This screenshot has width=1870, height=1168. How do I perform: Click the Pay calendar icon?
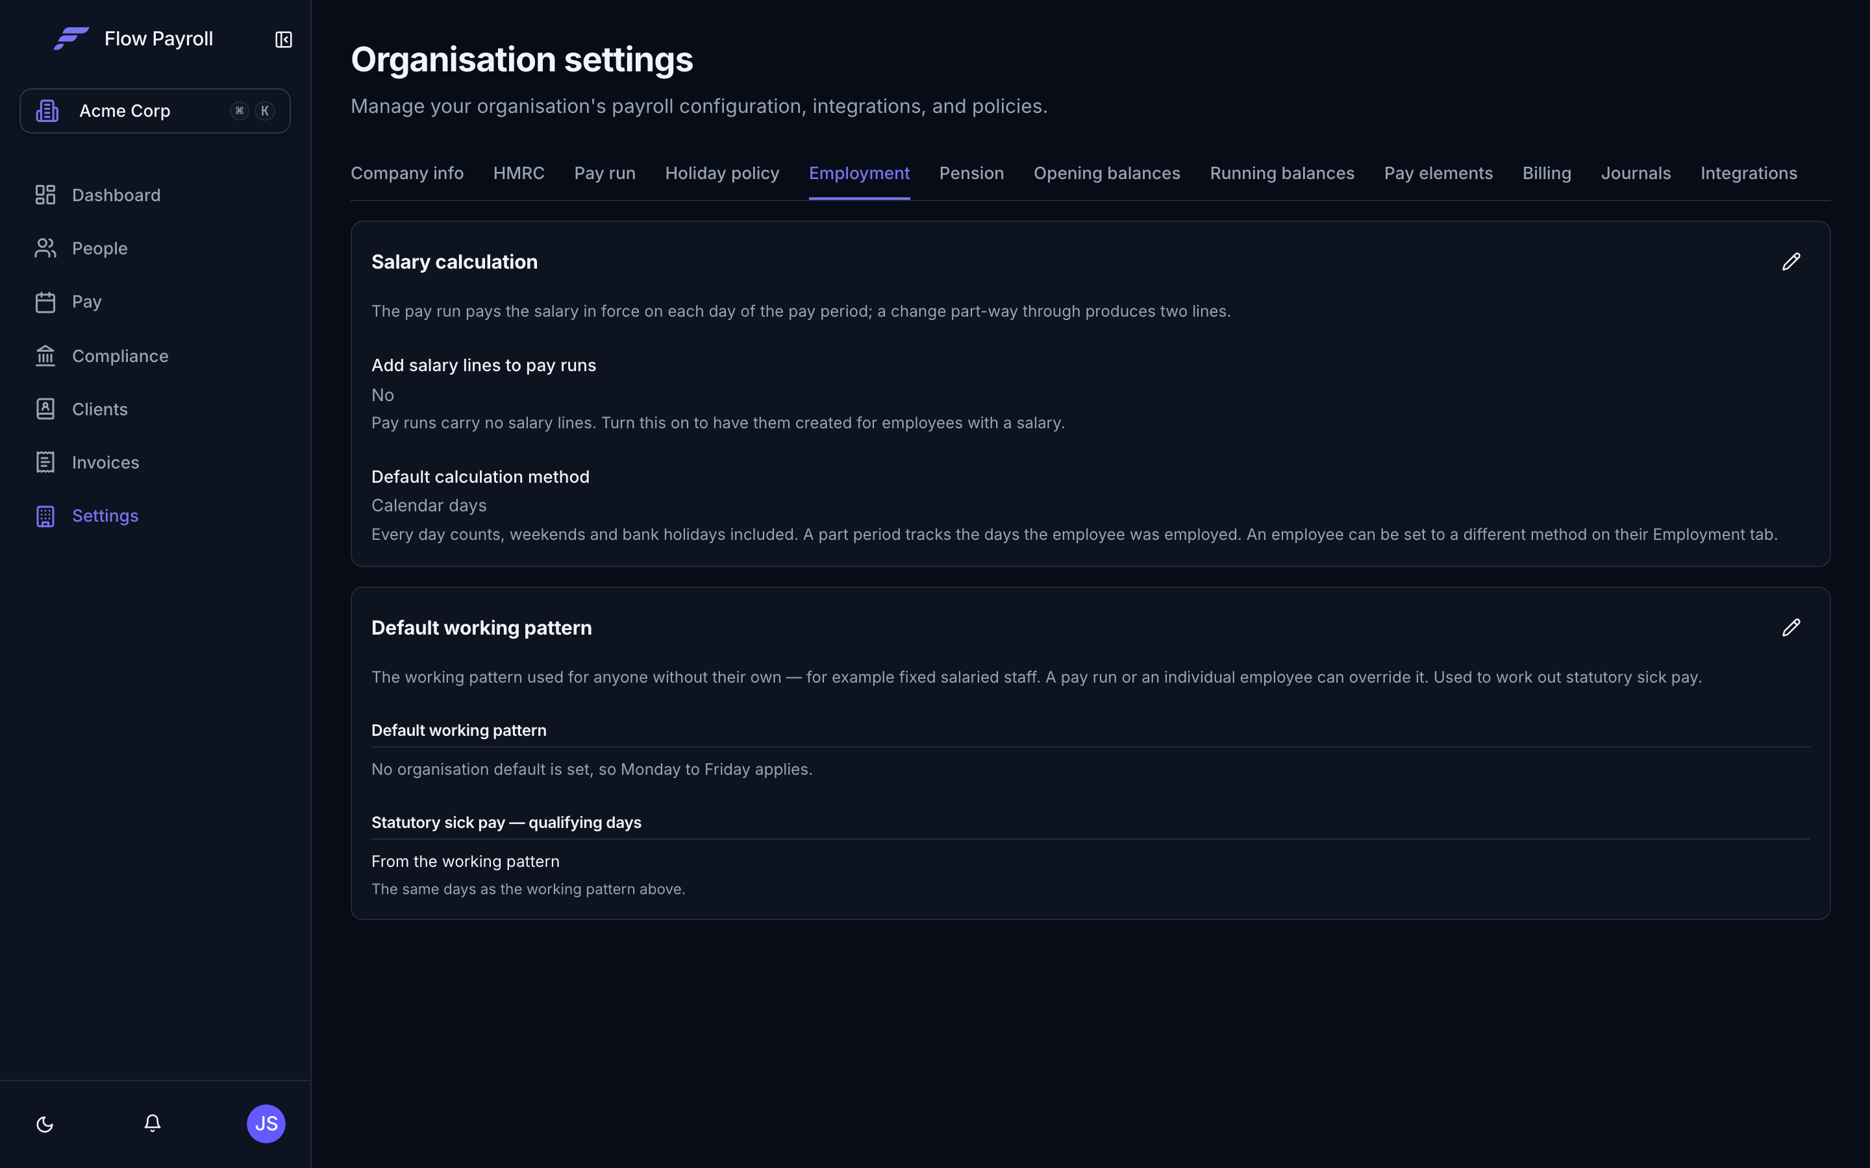pos(45,302)
